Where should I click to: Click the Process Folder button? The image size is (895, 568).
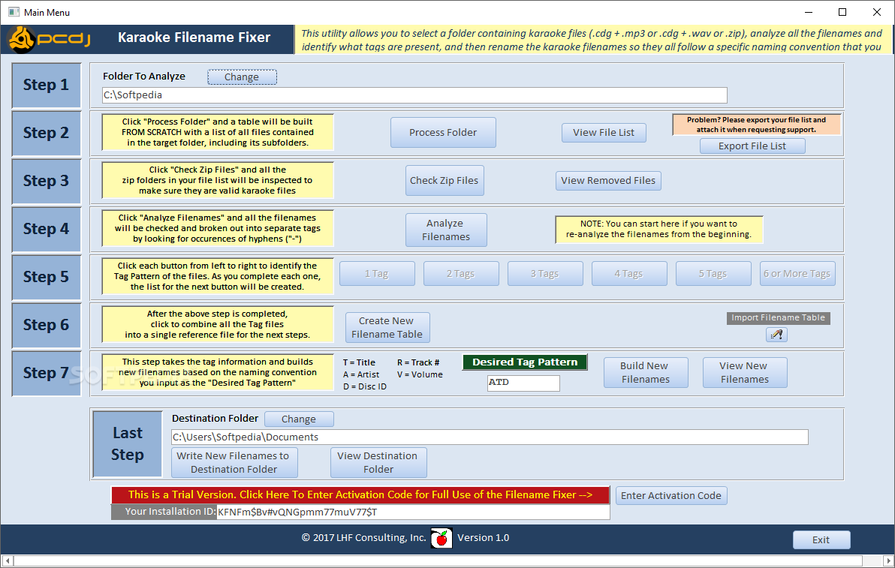click(x=443, y=132)
